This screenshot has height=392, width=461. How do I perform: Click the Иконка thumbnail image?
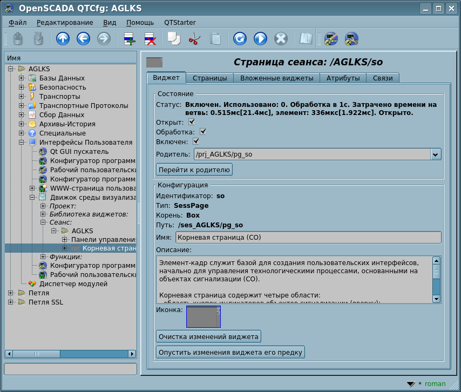pos(204,317)
